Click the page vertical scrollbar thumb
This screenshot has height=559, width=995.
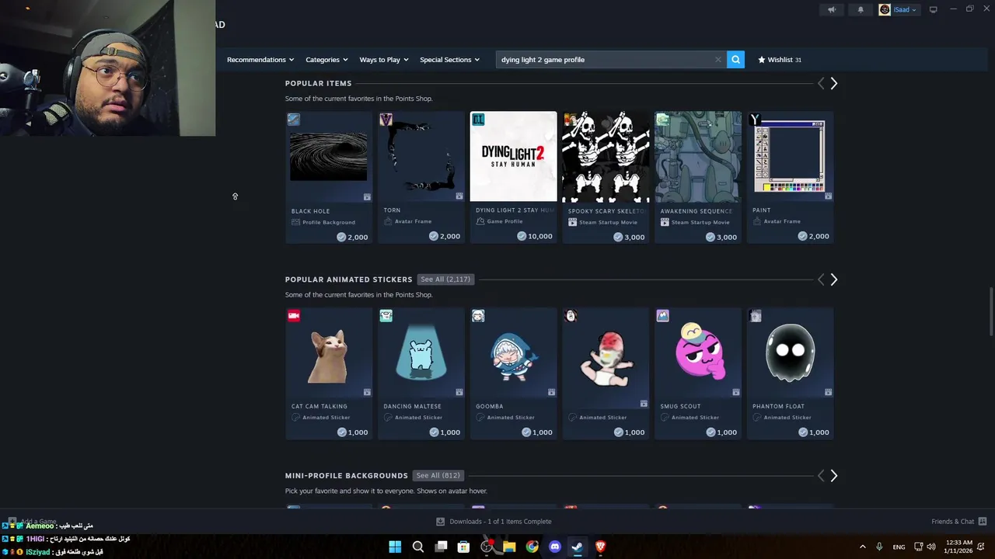[990, 312]
